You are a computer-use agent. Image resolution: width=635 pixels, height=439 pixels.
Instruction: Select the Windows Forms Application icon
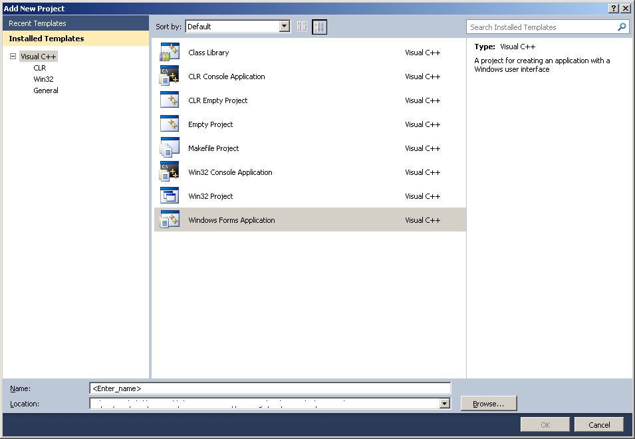(170, 219)
